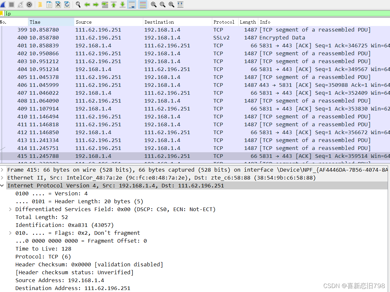Viewport: 390px width, 292px height.
Task: Navigate back to previous packet
Action: 87,5
